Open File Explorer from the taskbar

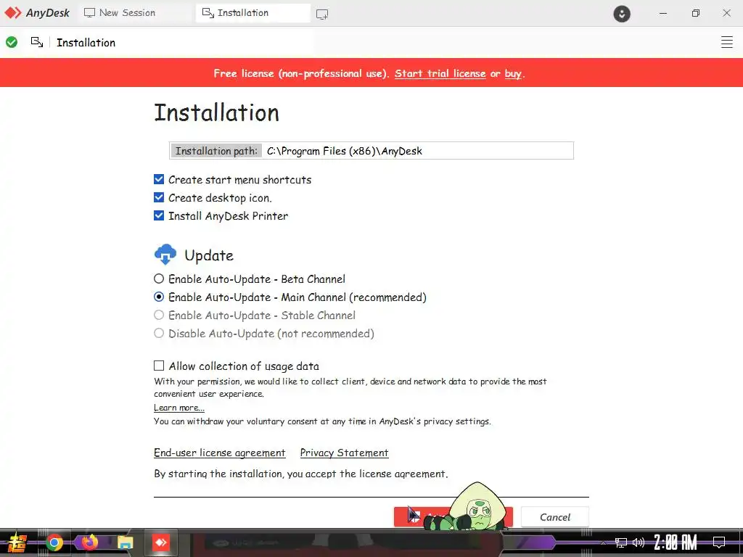click(125, 542)
